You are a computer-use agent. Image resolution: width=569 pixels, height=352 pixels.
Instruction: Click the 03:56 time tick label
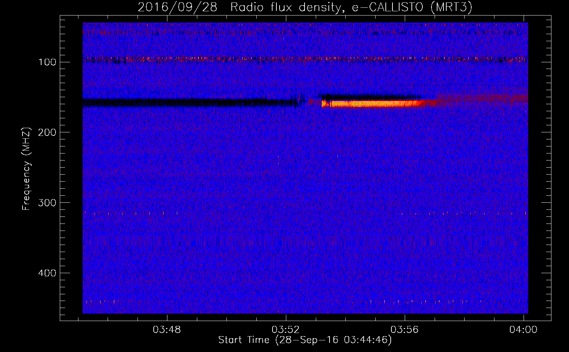click(405, 330)
